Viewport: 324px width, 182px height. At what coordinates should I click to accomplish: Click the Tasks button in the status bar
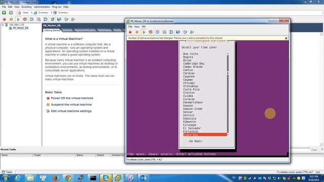[7, 172]
